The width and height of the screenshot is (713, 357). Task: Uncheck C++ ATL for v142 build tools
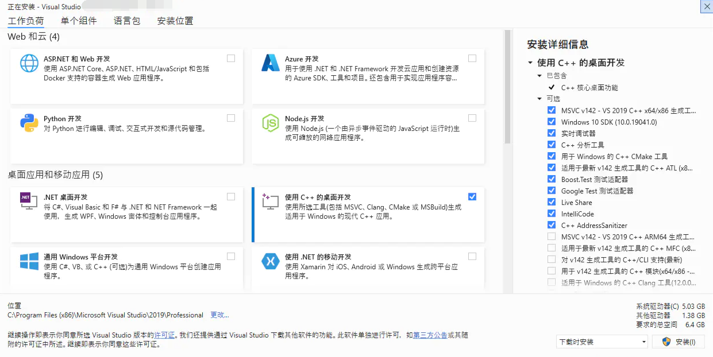[552, 168]
